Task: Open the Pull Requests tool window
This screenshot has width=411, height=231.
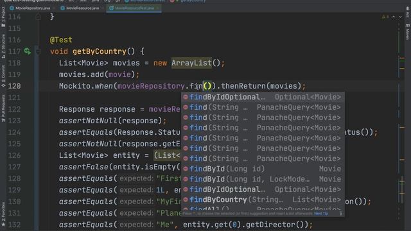Action: pyautogui.click(x=3, y=108)
